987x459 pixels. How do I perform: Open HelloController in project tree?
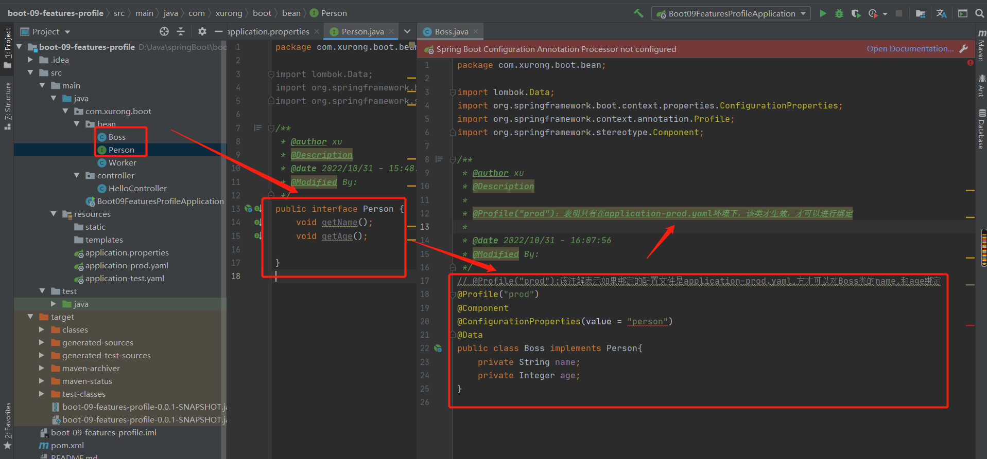coord(137,188)
